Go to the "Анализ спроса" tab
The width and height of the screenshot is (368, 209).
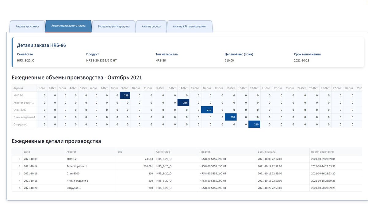(x=151, y=26)
